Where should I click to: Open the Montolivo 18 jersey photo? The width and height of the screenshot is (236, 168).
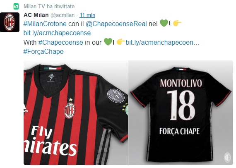(181, 113)
